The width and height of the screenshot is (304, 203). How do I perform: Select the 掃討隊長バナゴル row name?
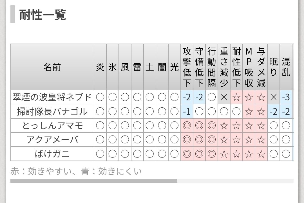(x=52, y=111)
